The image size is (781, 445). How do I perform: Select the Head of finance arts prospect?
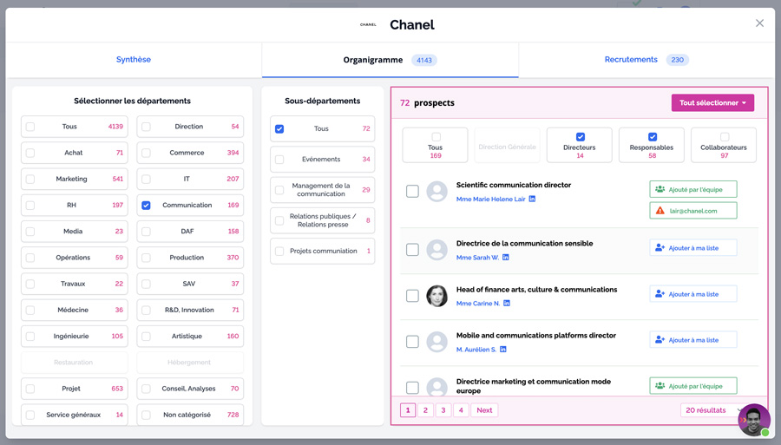click(412, 296)
